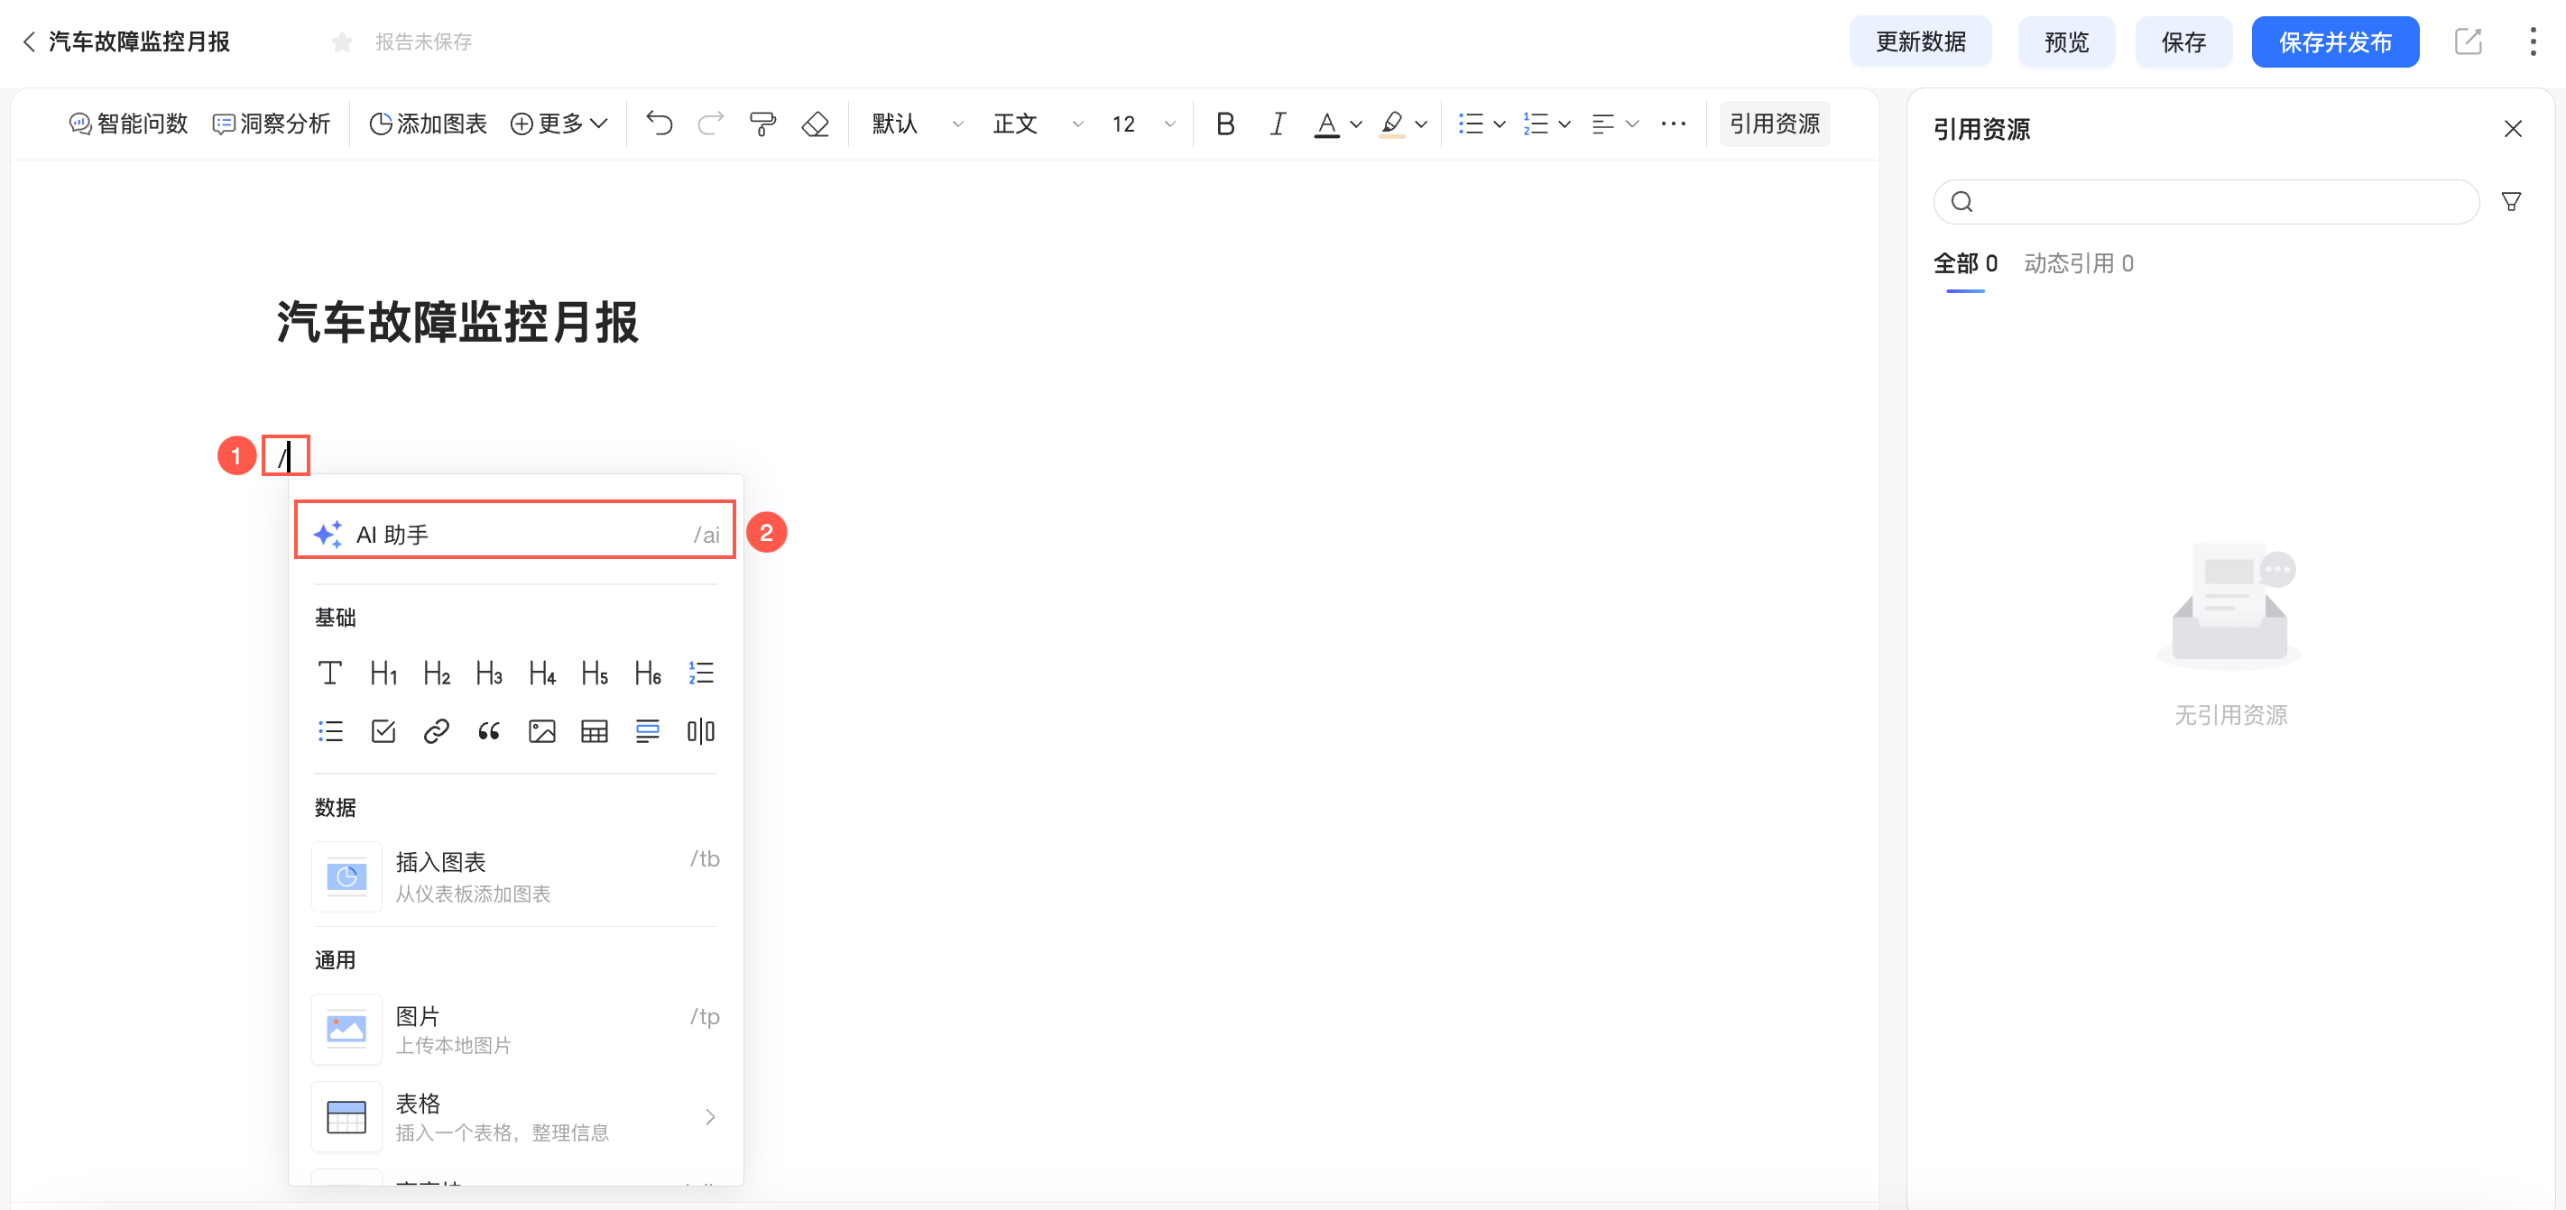Open the filter icon next to search
Viewport: 2566px width, 1210px height.
[x=2511, y=202]
